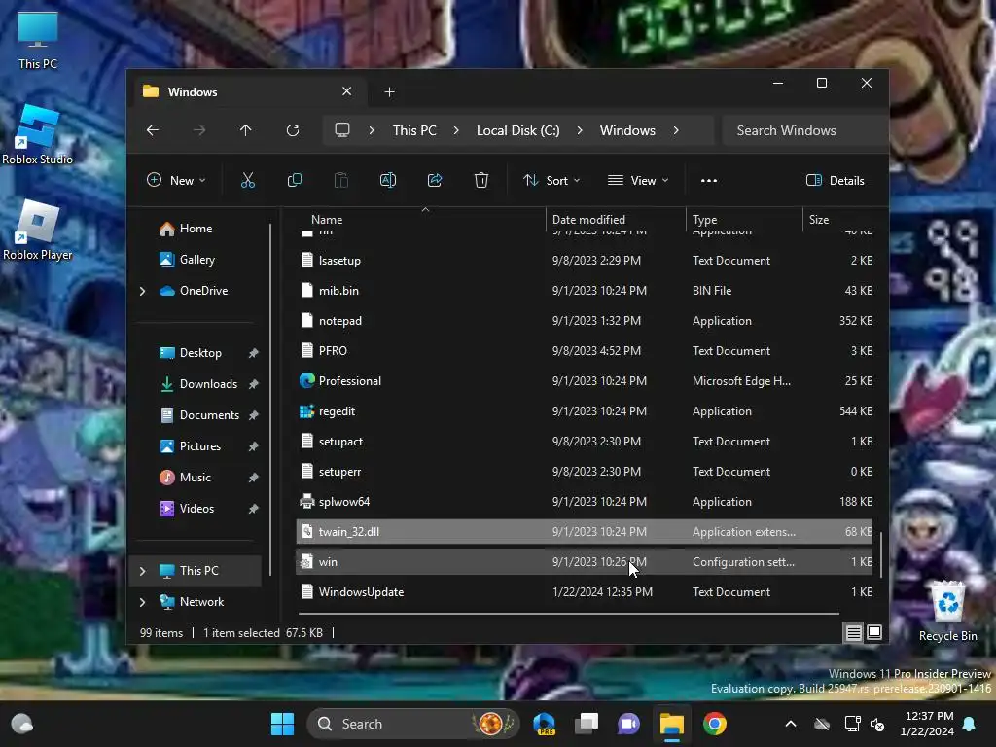Viewport: 996px width, 747px height.
Task: Click the Cut scissors icon
Action: click(x=248, y=180)
